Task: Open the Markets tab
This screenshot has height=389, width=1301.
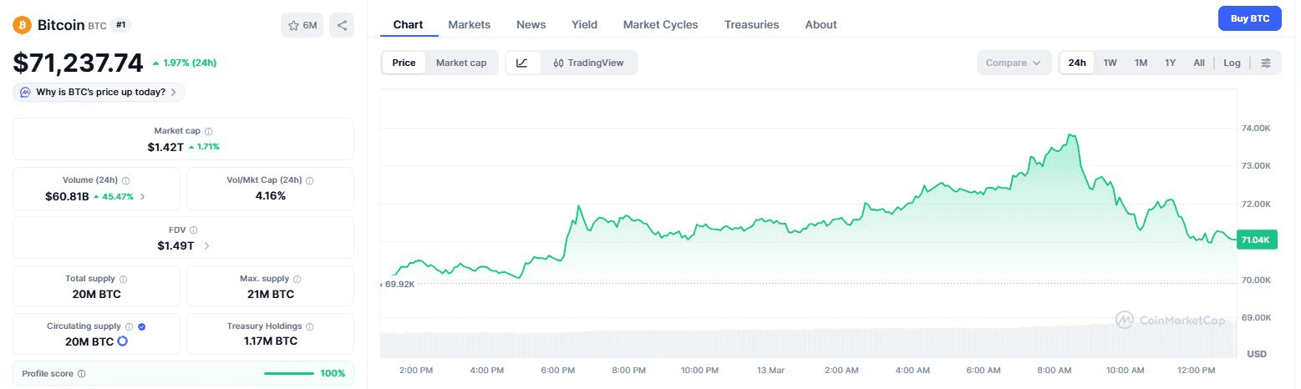Action: (x=469, y=24)
